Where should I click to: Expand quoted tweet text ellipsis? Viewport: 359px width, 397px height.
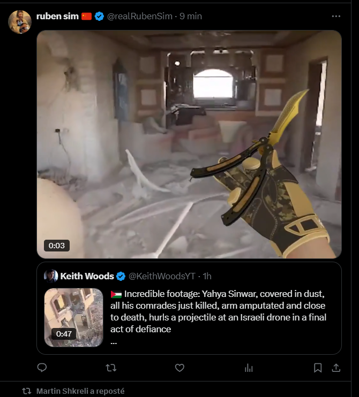pyautogui.click(x=114, y=343)
